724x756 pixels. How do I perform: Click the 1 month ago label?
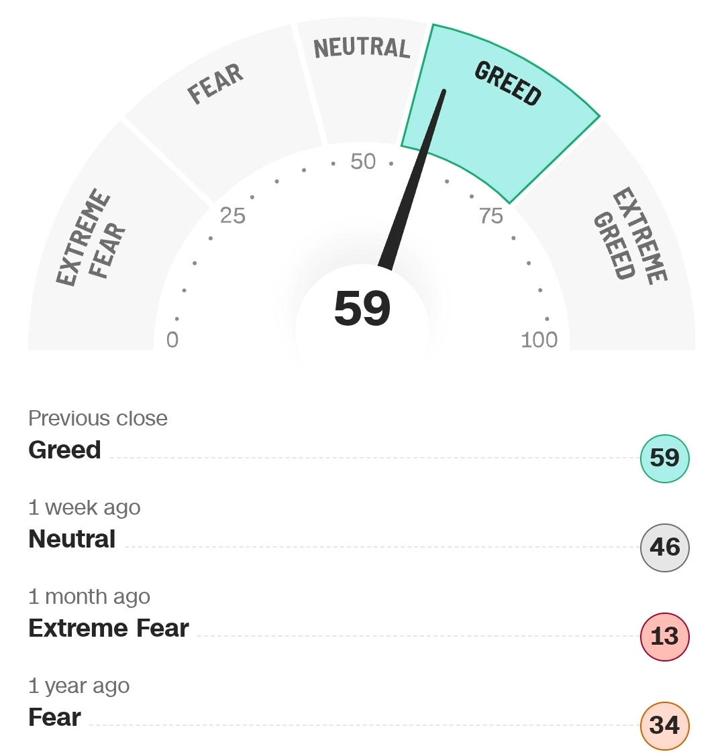[x=89, y=596]
